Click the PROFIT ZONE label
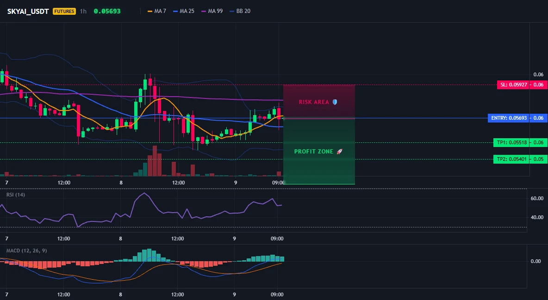The height and width of the screenshot is (300, 548). pos(314,152)
